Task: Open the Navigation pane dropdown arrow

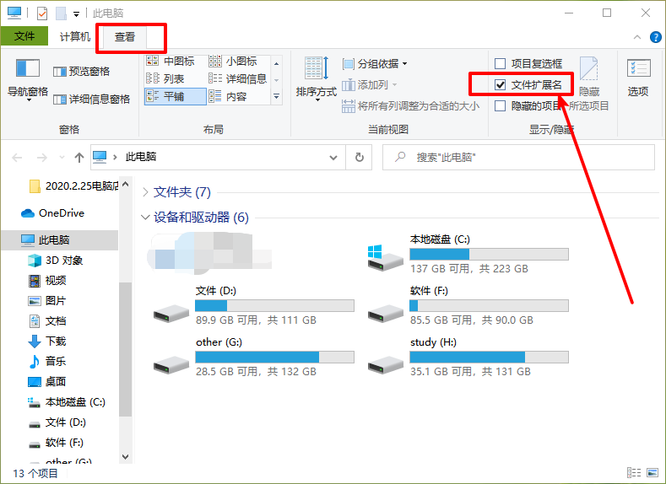Action: pyautogui.click(x=29, y=100)
